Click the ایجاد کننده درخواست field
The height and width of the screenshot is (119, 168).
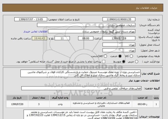click(x=92, y=32)
